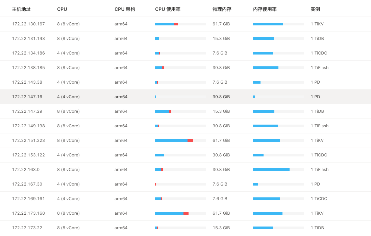Click the arm64 cell for 172.22.147.29

[121, 111]
